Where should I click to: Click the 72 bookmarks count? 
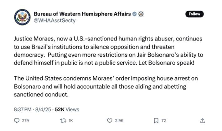(x=164, y=121)
